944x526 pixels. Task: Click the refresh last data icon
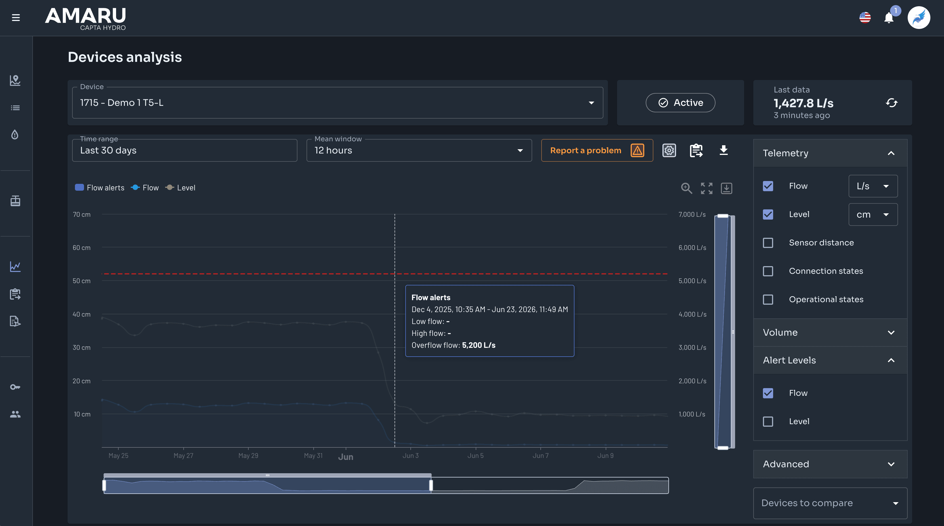pyautogui.click(x=891, y=103)
